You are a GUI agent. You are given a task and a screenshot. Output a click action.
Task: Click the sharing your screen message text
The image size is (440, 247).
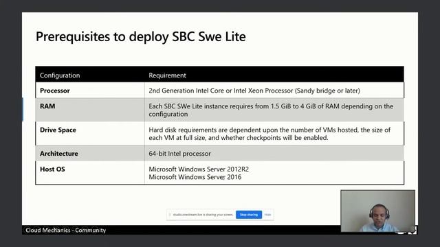tap(203, 215)
